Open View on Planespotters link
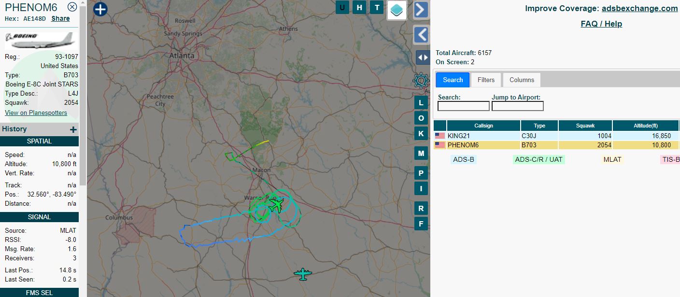Screen dimensions: 680x297 pyautogui.click(x=36, y=113)
